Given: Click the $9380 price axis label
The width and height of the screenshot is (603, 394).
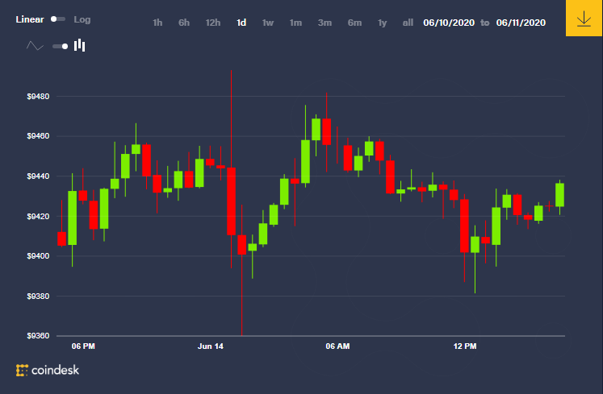Looking at the screenshot, I should coord(38,296).
